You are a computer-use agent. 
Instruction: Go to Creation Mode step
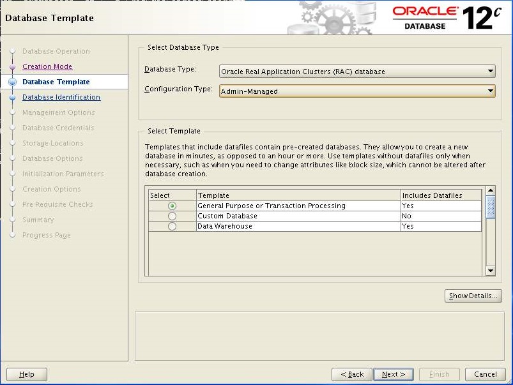pyautogui.click(x=47, y=66)
